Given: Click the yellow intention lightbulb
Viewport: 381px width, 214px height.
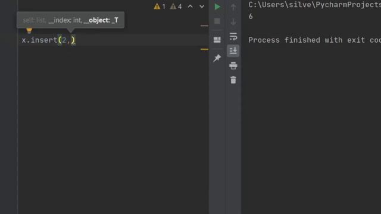Looking at the screenshot, I should point(29,30).
